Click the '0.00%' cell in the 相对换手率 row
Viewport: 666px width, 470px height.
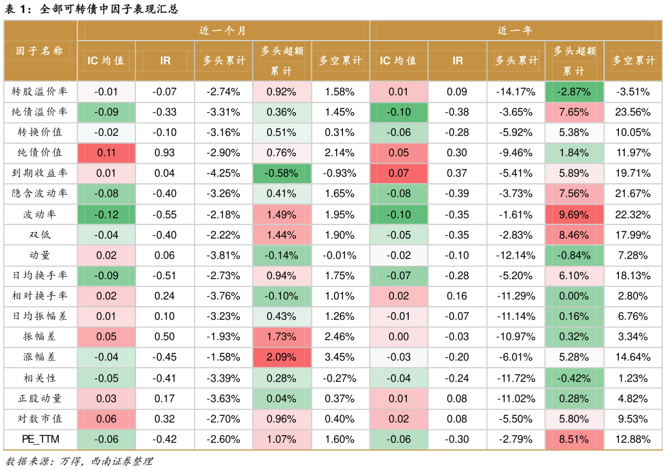coord(574,296)
